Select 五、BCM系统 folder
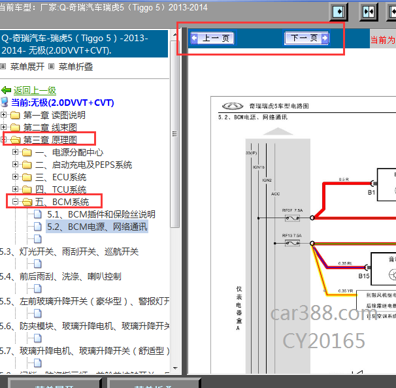Viewport: 396px width, 388px height. tap(62, 202)
